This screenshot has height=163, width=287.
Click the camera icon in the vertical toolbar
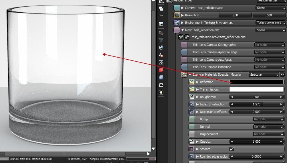pyautogui.click(x=161, y=33)
